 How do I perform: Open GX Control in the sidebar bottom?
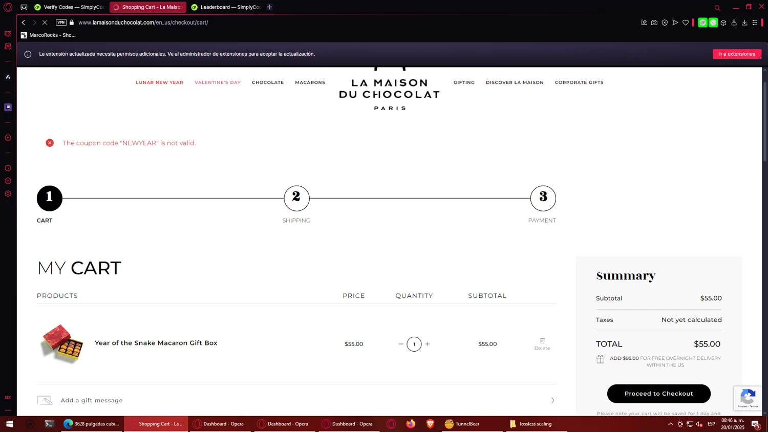coord(8,397)
